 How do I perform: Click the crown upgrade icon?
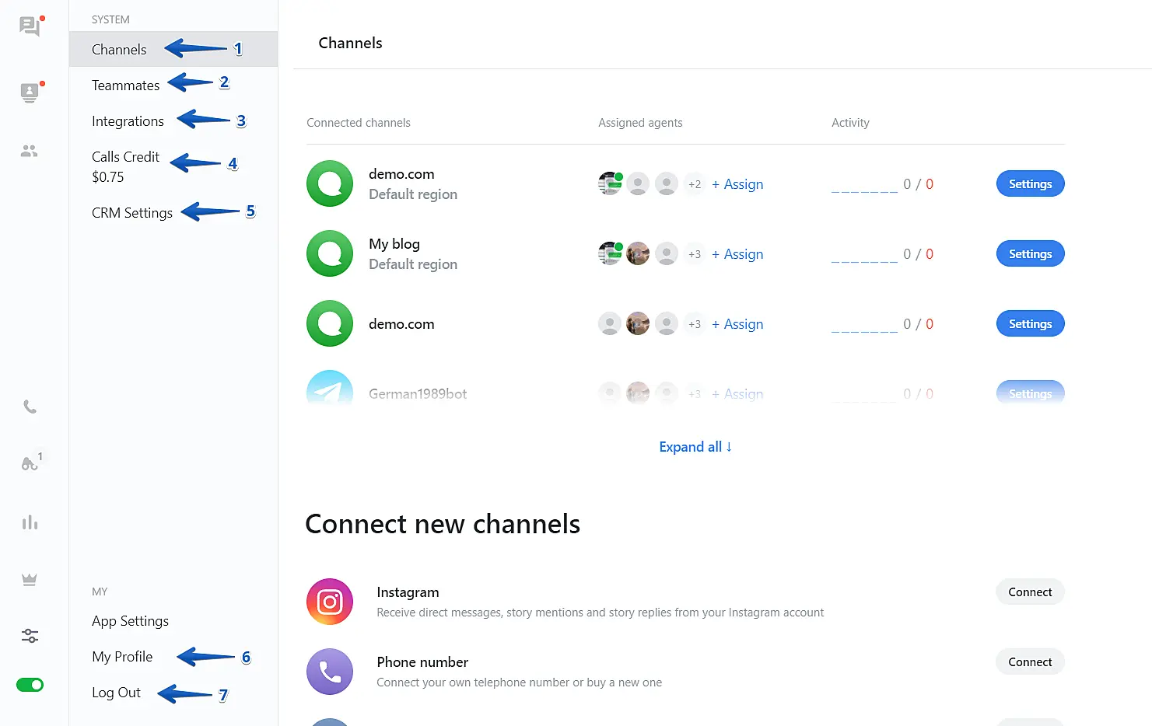30,580
